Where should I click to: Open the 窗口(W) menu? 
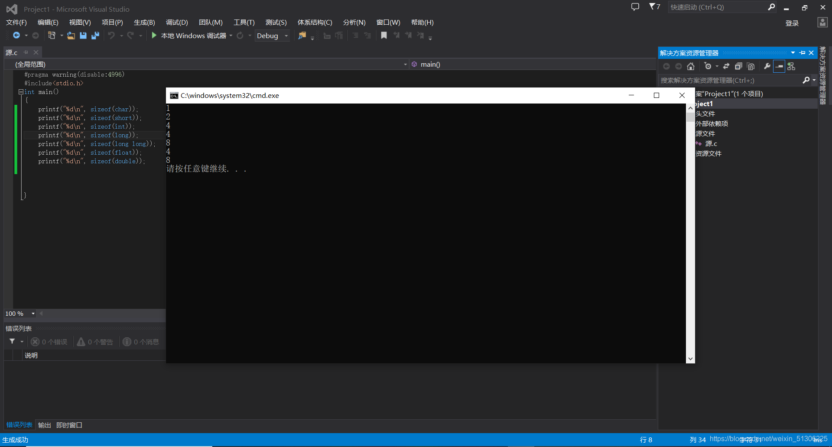[388, 23]
